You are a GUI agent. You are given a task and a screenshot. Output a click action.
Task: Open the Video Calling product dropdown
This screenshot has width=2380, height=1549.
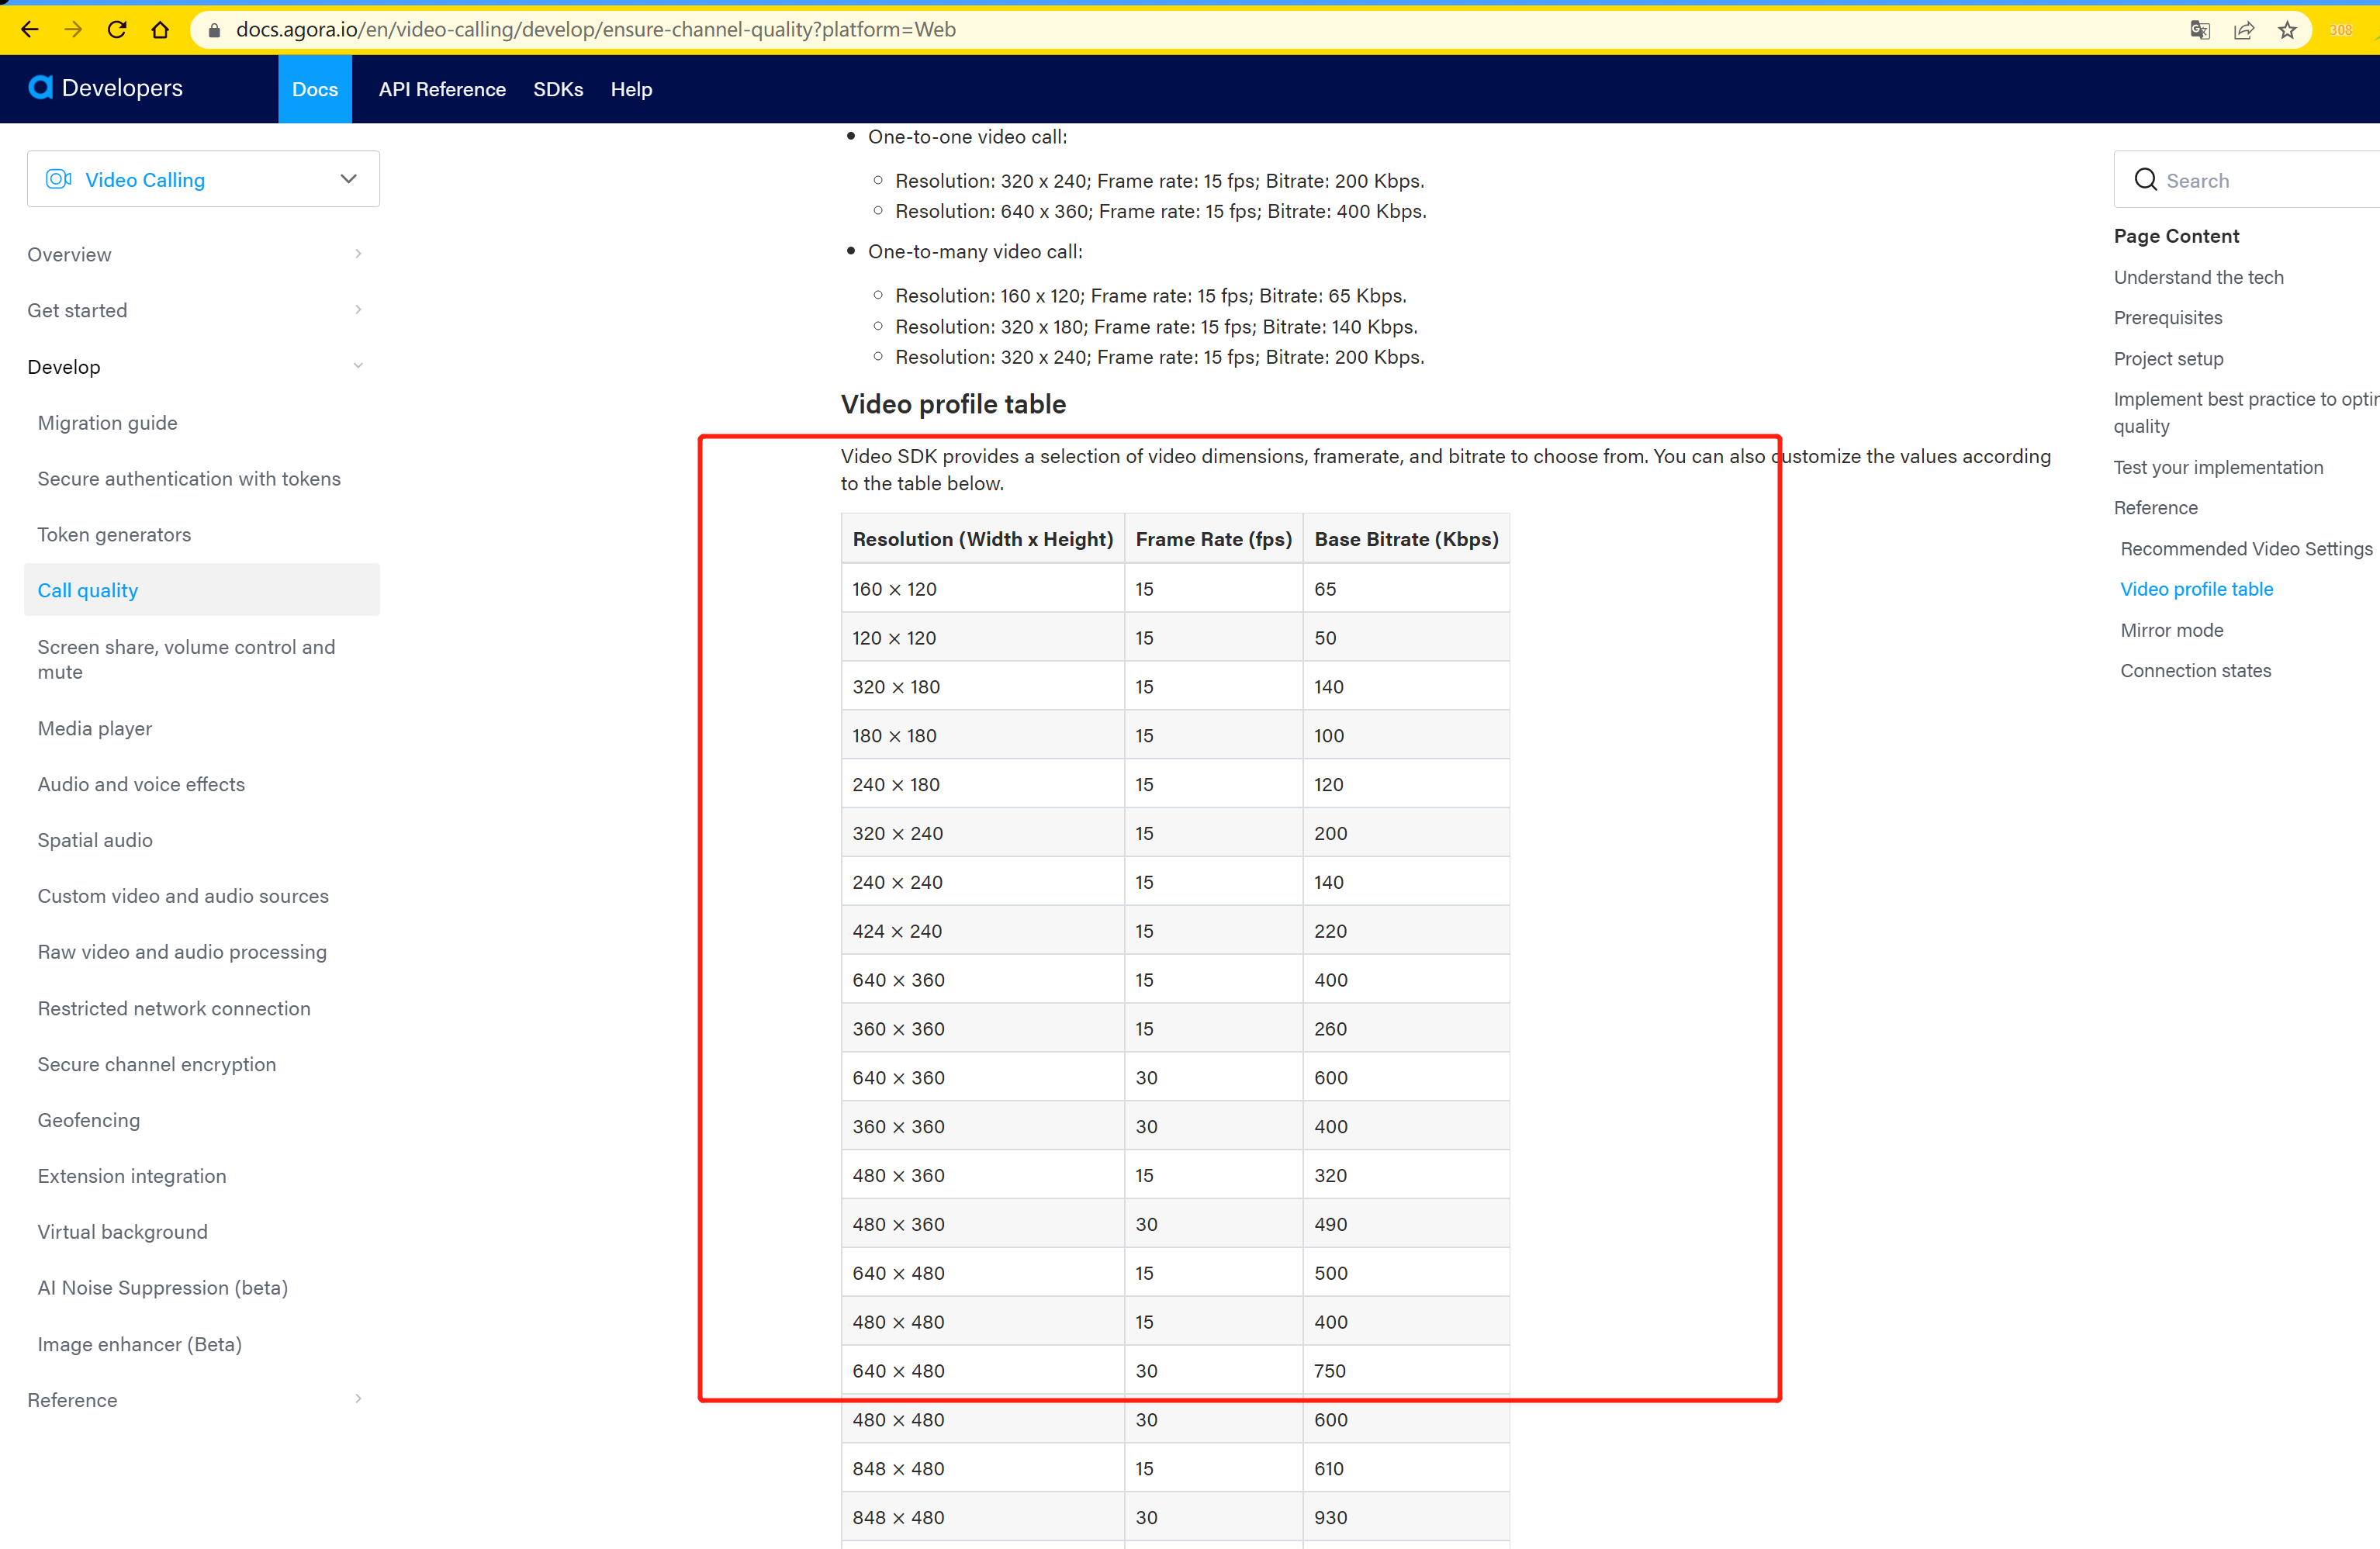203,179
